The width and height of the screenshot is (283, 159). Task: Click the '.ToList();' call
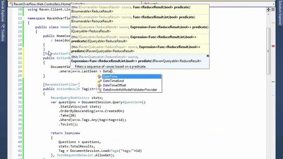tap(68, 124)
